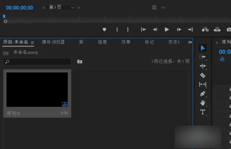Switch to the 效果 tab
The image size is (231, 149).
click(x=126, y=42)
